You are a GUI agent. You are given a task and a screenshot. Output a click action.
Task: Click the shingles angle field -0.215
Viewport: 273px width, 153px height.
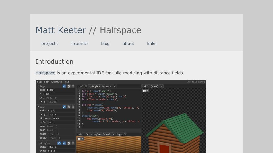click(x=61, y=147)
